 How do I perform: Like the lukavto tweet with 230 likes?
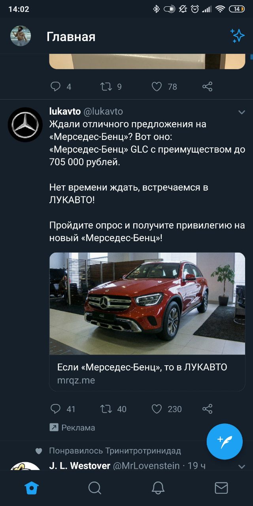coord(157,408)
